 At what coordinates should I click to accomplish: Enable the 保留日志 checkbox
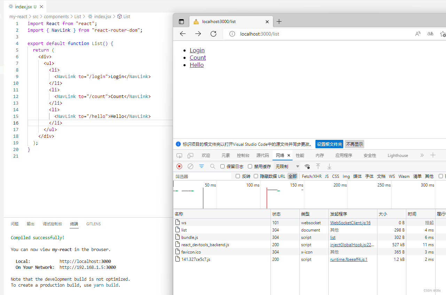click(222, 166)
